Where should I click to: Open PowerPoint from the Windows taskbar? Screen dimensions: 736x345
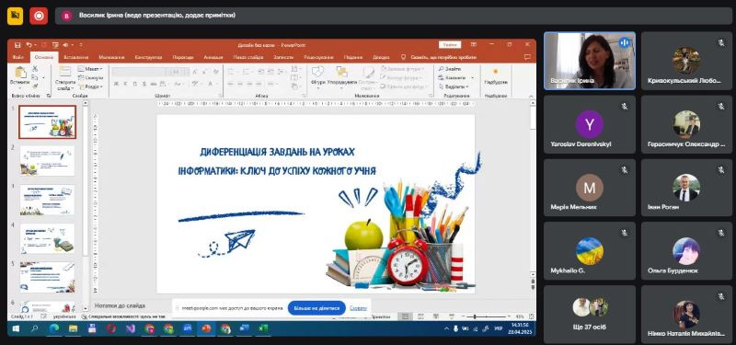tap(206, 328)
